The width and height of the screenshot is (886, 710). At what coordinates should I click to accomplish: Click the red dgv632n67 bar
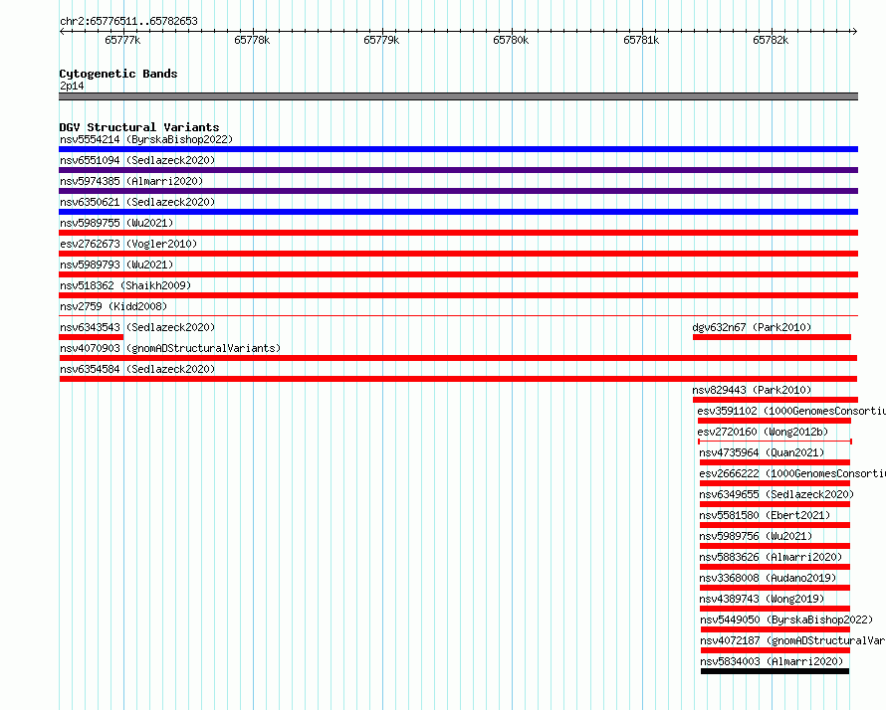tap(772, 337)
